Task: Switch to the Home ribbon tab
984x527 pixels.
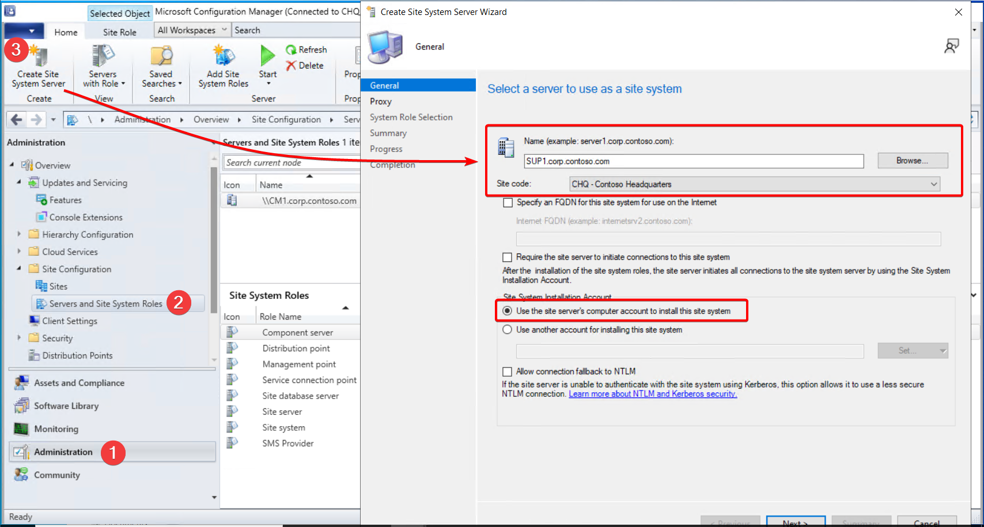Action: click(66, 32)
